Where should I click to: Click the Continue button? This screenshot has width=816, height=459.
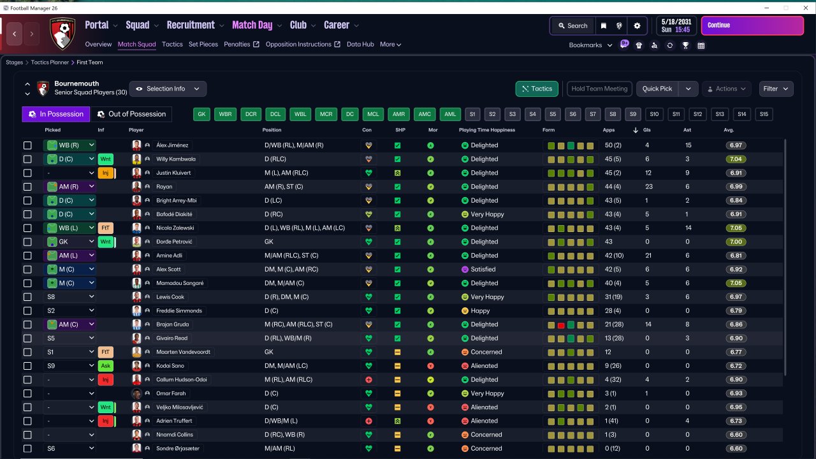pos(752,25)
